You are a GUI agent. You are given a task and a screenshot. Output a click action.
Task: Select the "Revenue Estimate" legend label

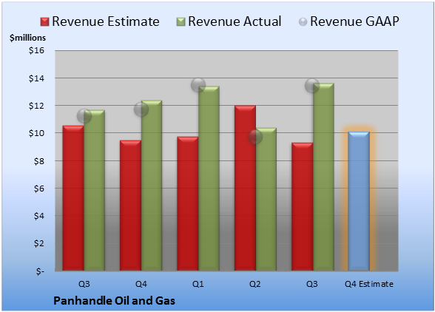pyautogui.click(x=106, y=21)
